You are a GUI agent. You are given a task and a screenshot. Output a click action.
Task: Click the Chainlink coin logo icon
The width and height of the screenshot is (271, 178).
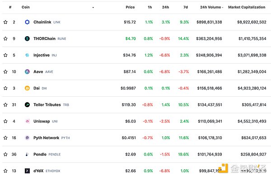click(27, 22)
